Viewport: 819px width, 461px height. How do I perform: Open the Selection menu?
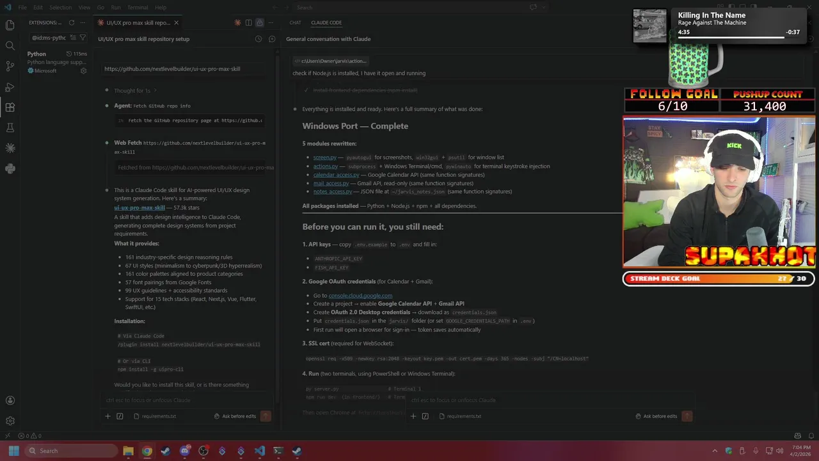(61, 7)
